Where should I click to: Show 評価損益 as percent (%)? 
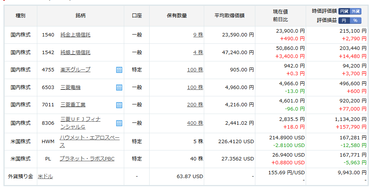click(355, 20)
